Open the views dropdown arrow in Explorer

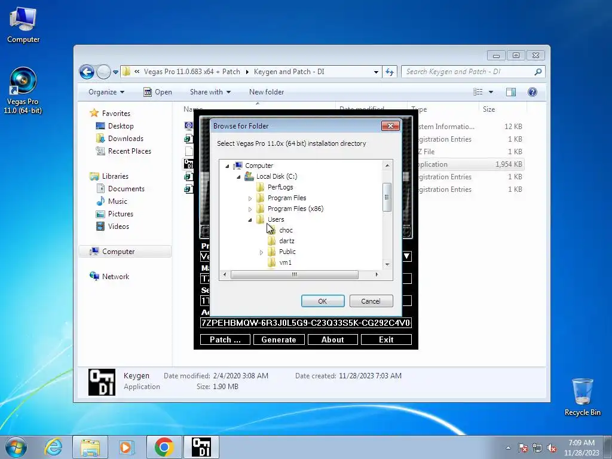491,92
